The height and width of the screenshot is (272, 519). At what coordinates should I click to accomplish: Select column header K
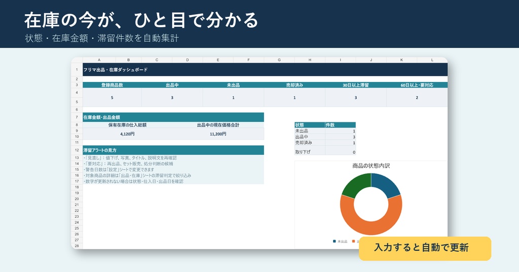coord(402,60)
